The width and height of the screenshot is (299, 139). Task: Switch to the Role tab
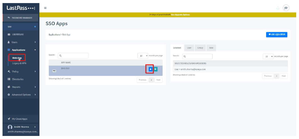click(211, 48)
